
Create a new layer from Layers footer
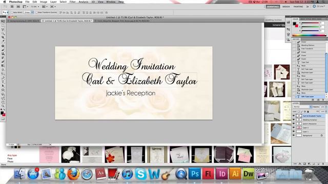pos(319,164)
